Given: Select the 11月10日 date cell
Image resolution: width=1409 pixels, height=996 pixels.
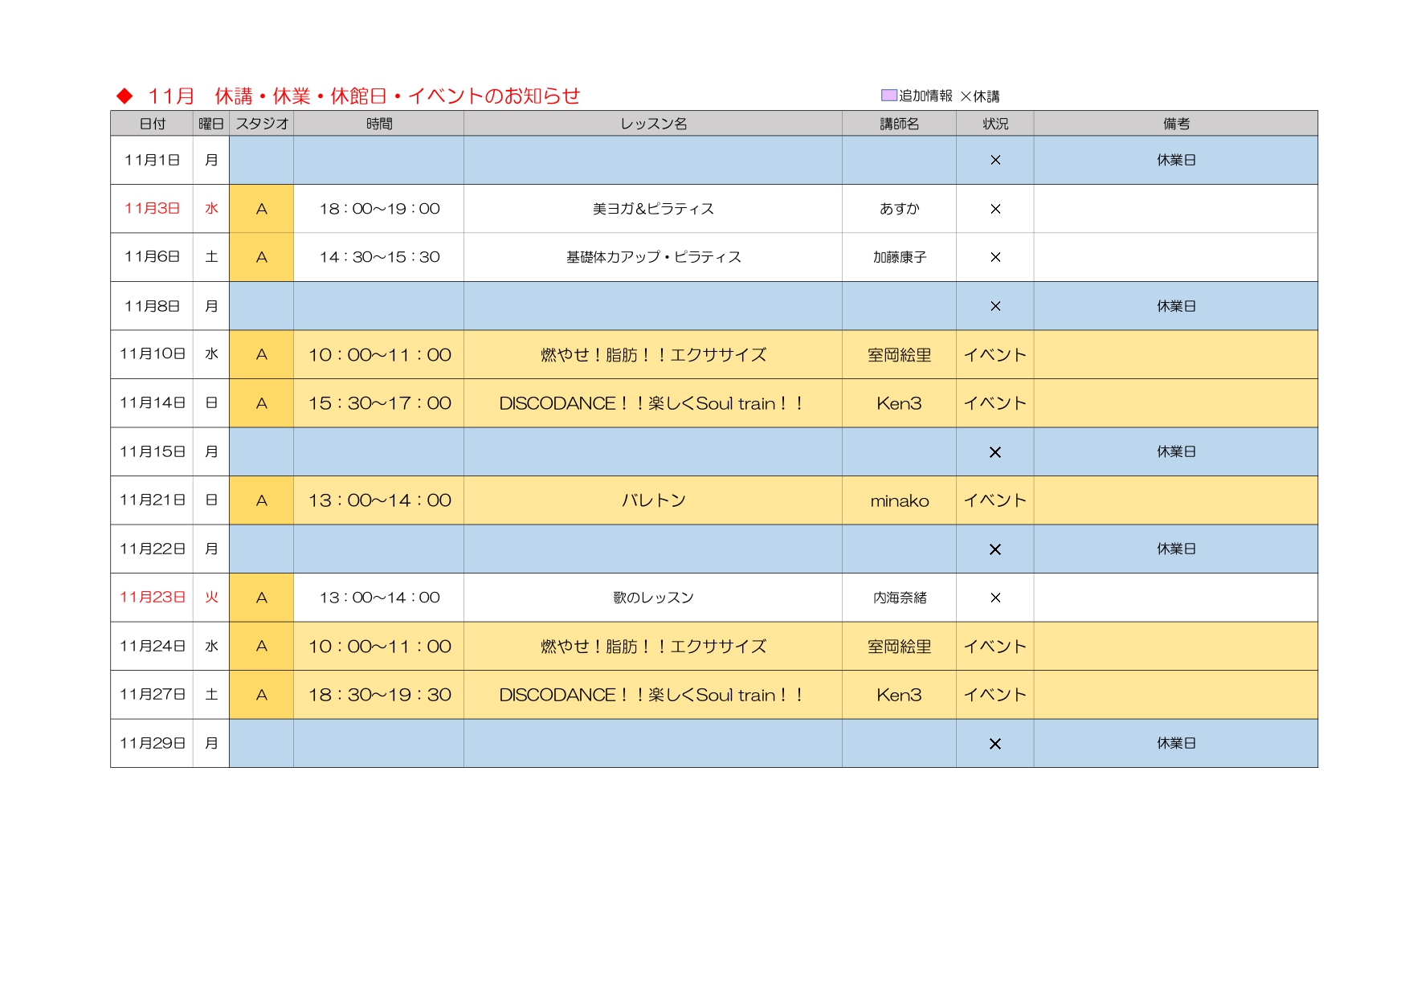Looking at the screenshot, I should 152,353.
